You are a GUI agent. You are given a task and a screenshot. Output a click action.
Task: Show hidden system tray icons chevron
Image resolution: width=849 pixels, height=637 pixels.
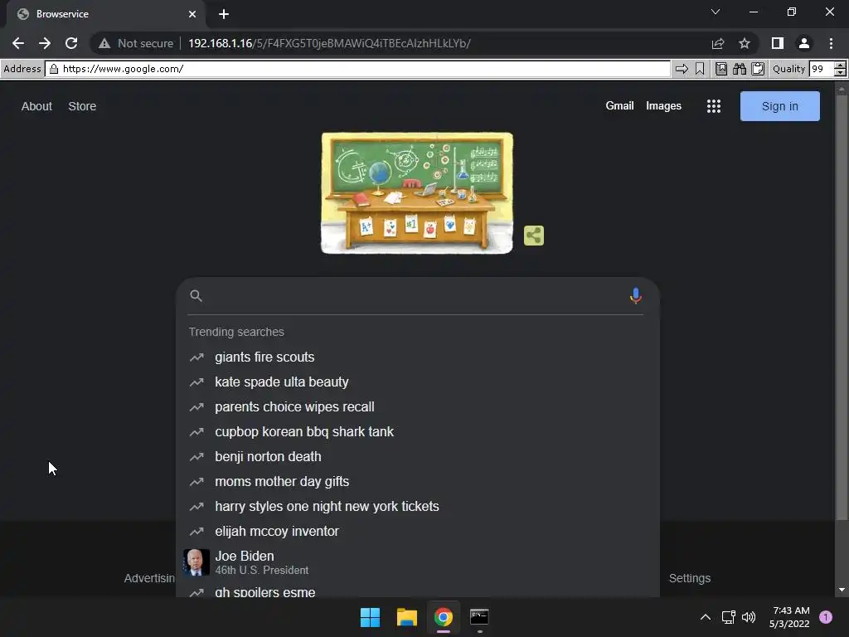pos(706,617)
